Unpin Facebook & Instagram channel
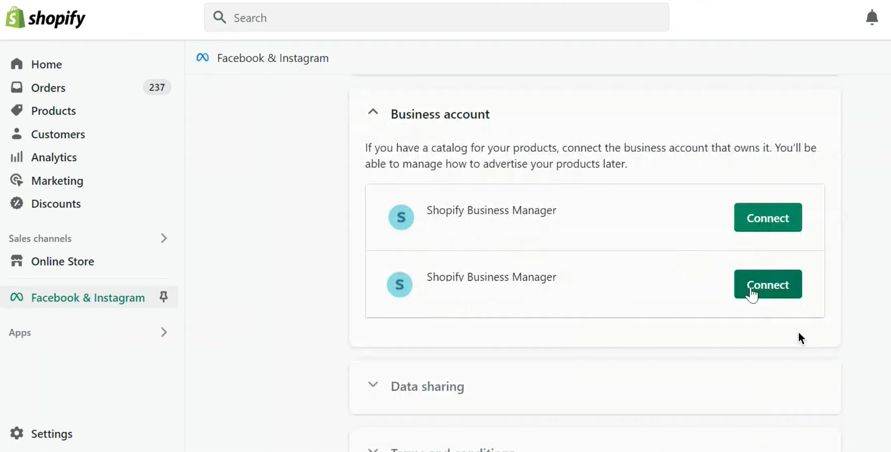Image resolution: width=891 pixels, height=452 pixels. point(164,297)
